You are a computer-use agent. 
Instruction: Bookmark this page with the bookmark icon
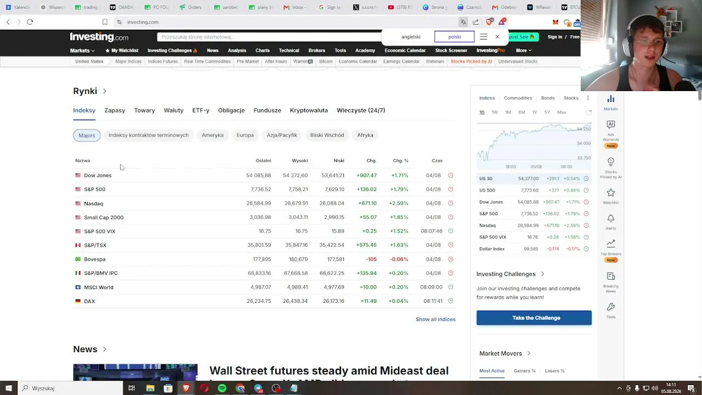click(x=105, y=22)
